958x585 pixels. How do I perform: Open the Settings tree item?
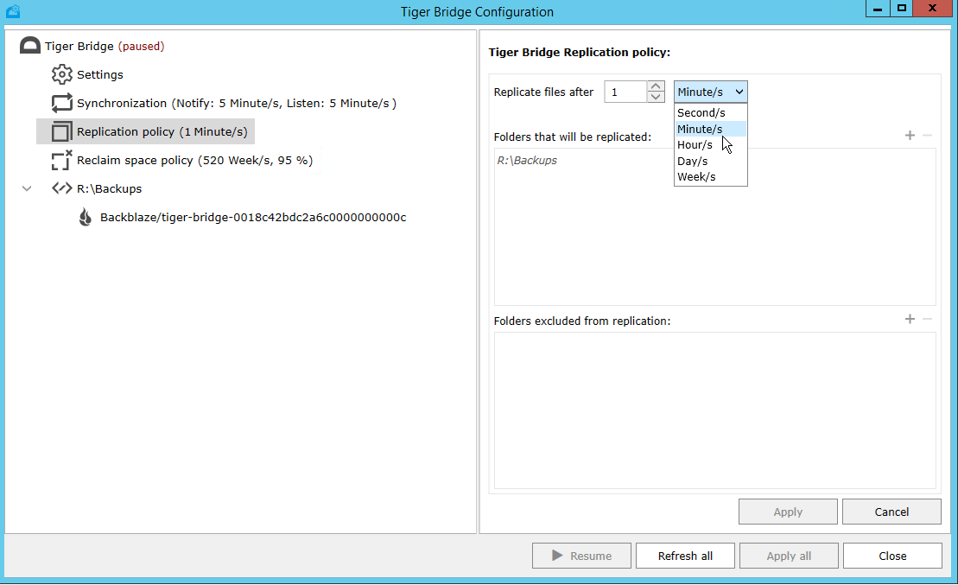pyautogui.click(x=100, y=74)
